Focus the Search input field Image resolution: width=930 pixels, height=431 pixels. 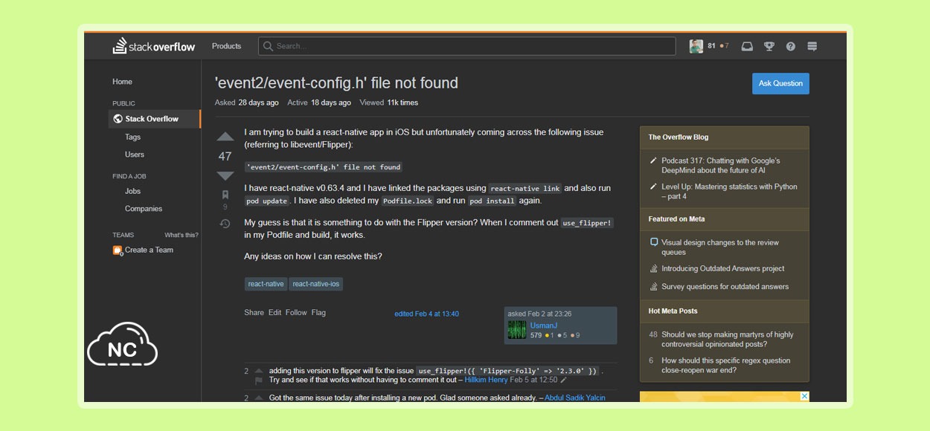click(467, 46)
